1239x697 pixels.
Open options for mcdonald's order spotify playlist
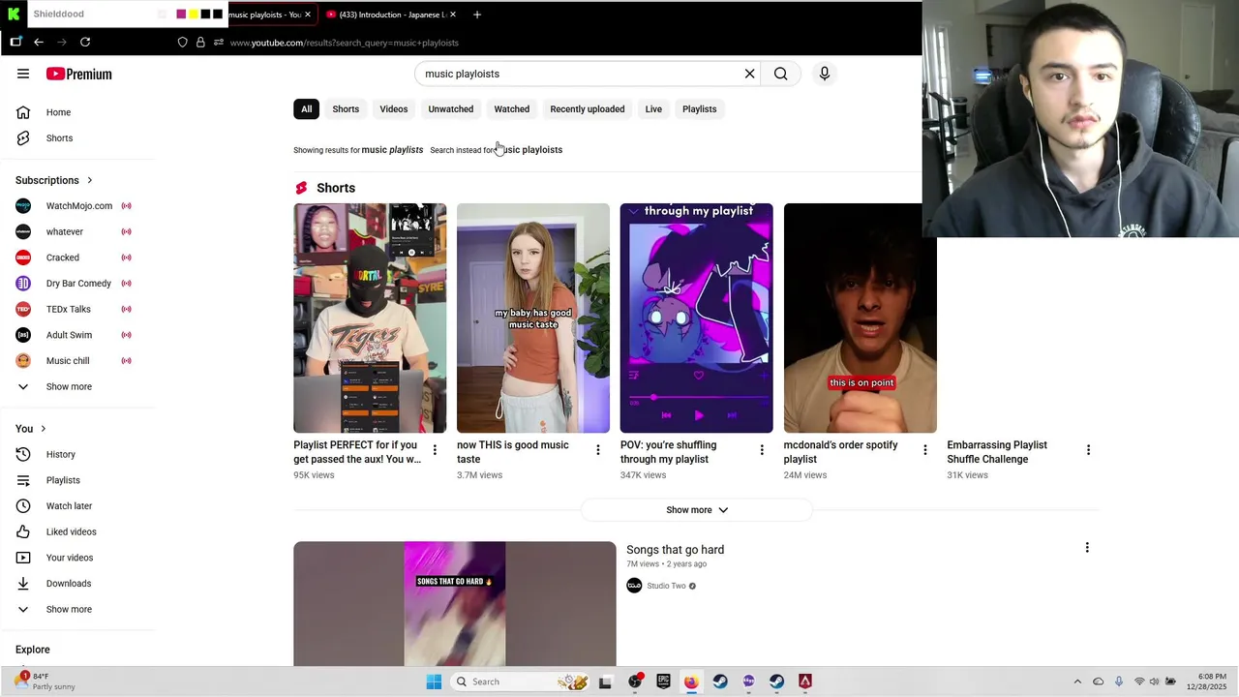(x=924, y=450)
